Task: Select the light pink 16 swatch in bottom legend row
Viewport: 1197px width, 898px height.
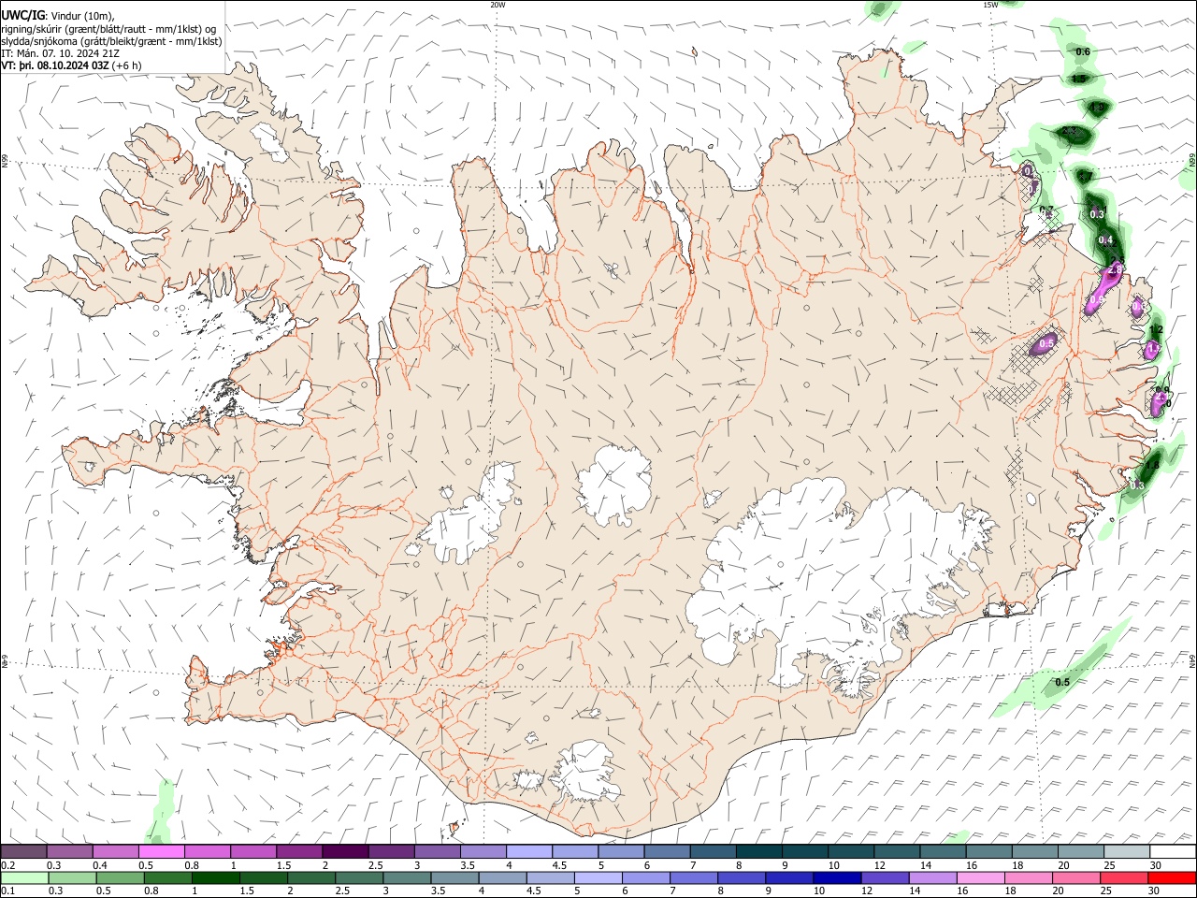Action: [979, 878]
